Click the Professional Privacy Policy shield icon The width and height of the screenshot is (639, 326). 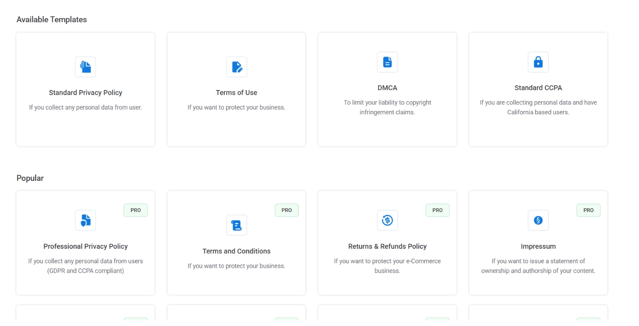click(85, 220)
